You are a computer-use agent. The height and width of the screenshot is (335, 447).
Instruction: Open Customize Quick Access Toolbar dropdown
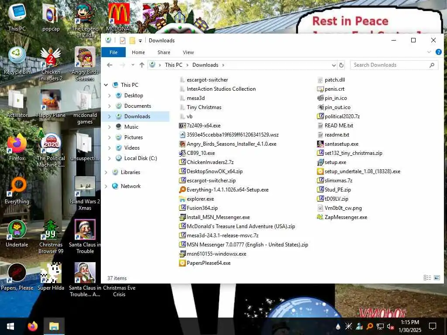coord(140,41)
